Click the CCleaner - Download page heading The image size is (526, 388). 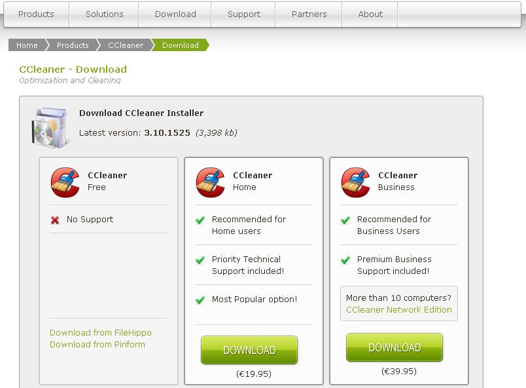tap(73, 69)
